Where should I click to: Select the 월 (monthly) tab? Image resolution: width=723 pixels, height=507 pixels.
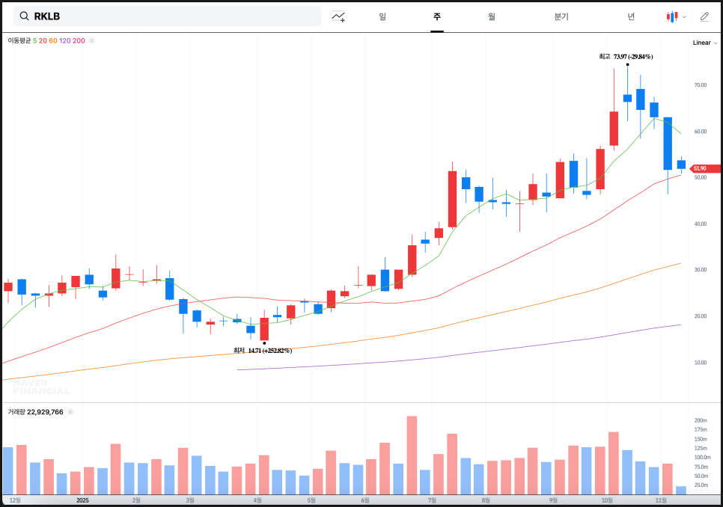click(x=491, y=16)
